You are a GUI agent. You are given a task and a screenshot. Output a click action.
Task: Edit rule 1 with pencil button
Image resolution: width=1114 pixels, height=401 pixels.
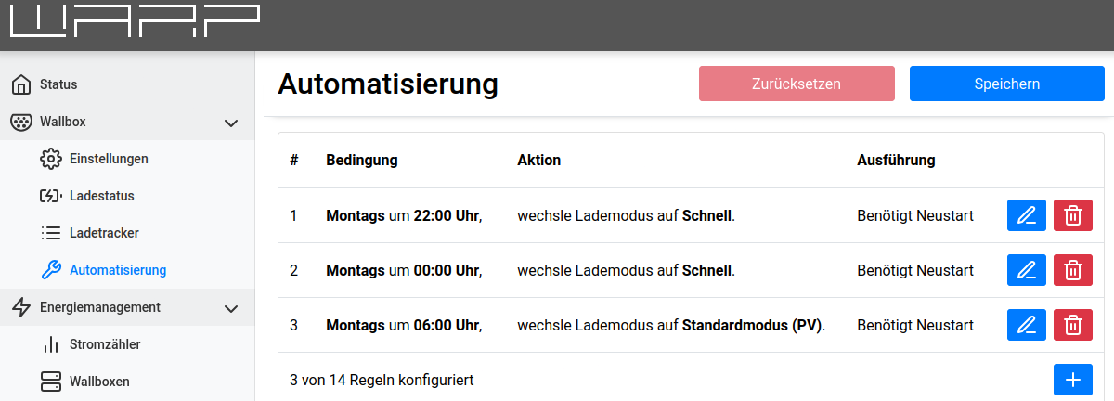[1026, 216]
